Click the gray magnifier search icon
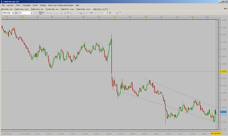This screenshot has width=228, height=136. [x=87, y=13]
